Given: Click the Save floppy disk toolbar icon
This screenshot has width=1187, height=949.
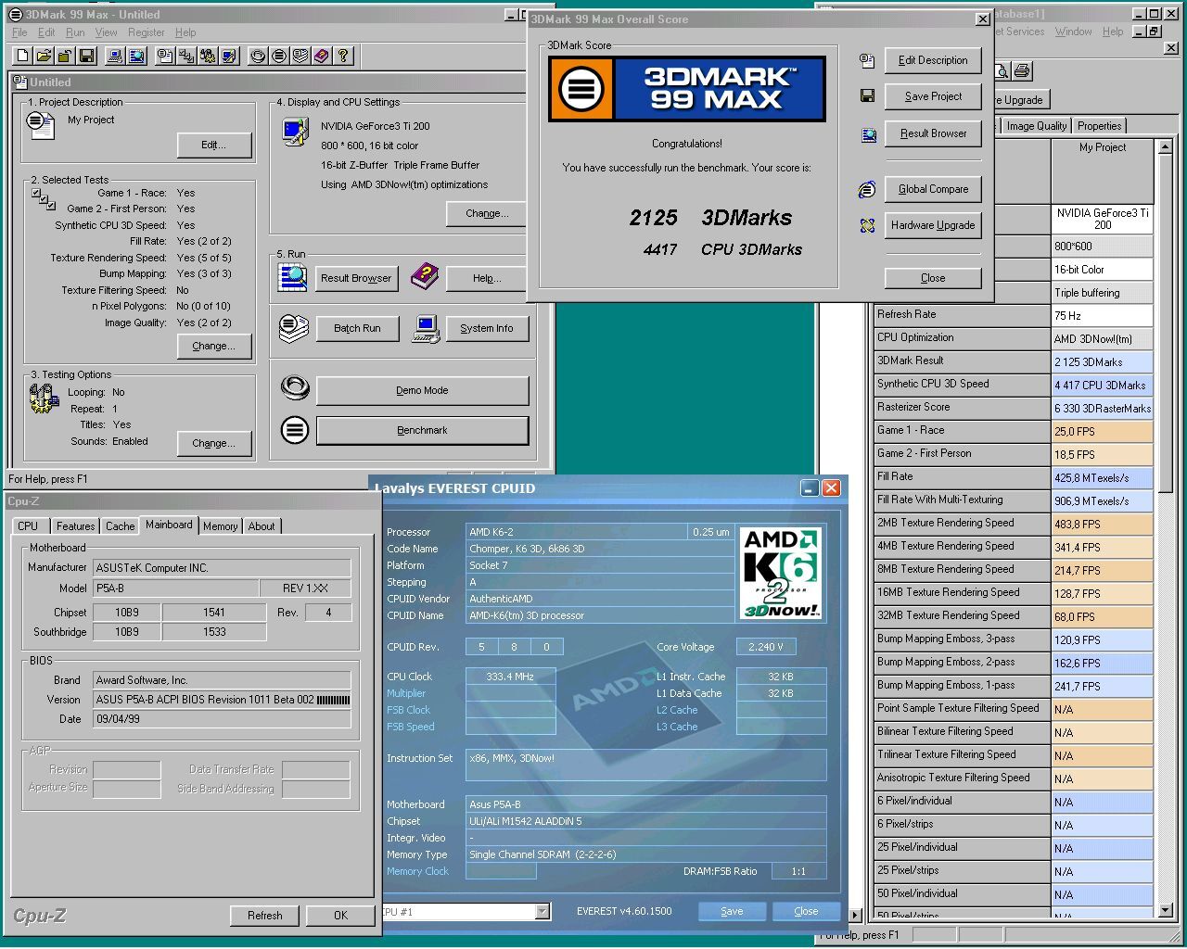Looking at the screenshot, I should pyautogui.click(x=86, y=56).
